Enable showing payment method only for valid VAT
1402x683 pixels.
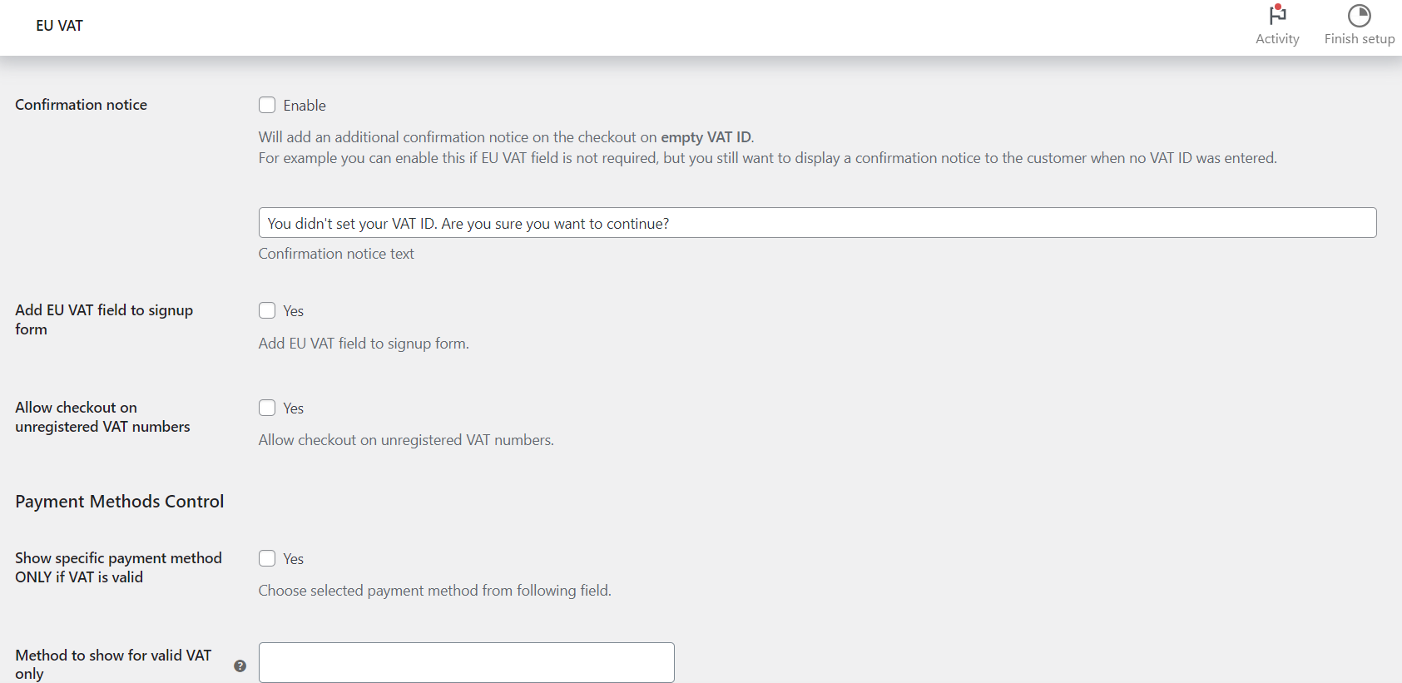pyautogui.click(x=267, y=558)
